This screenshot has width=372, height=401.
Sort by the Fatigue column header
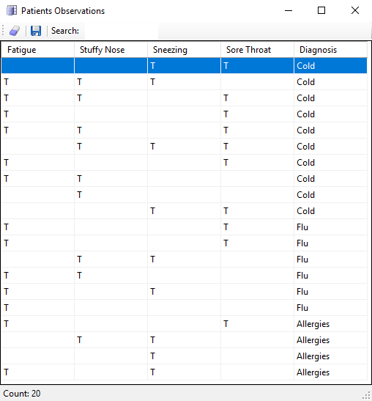[x=38, y=50]
